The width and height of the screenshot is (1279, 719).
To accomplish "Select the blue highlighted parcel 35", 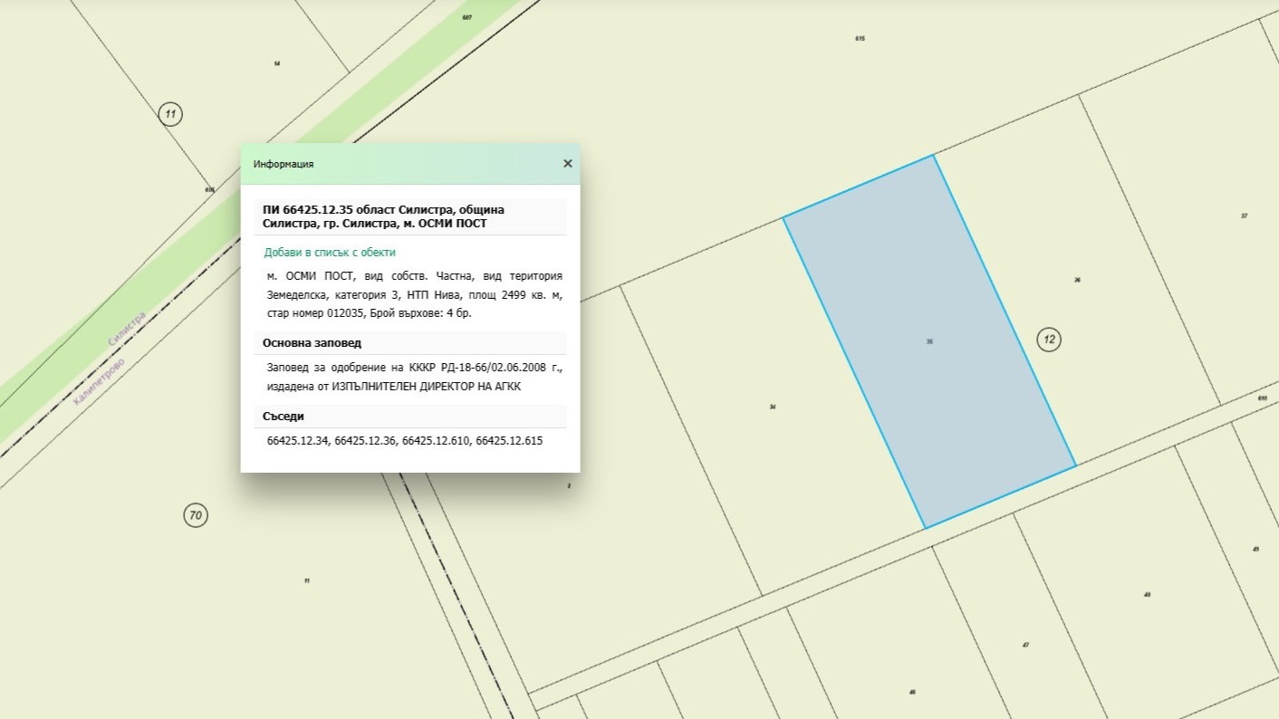I will click(x=929, y=341).
